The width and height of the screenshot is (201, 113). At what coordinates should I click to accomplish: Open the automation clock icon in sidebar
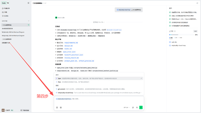pyautogui.click(x=3, y=16)
